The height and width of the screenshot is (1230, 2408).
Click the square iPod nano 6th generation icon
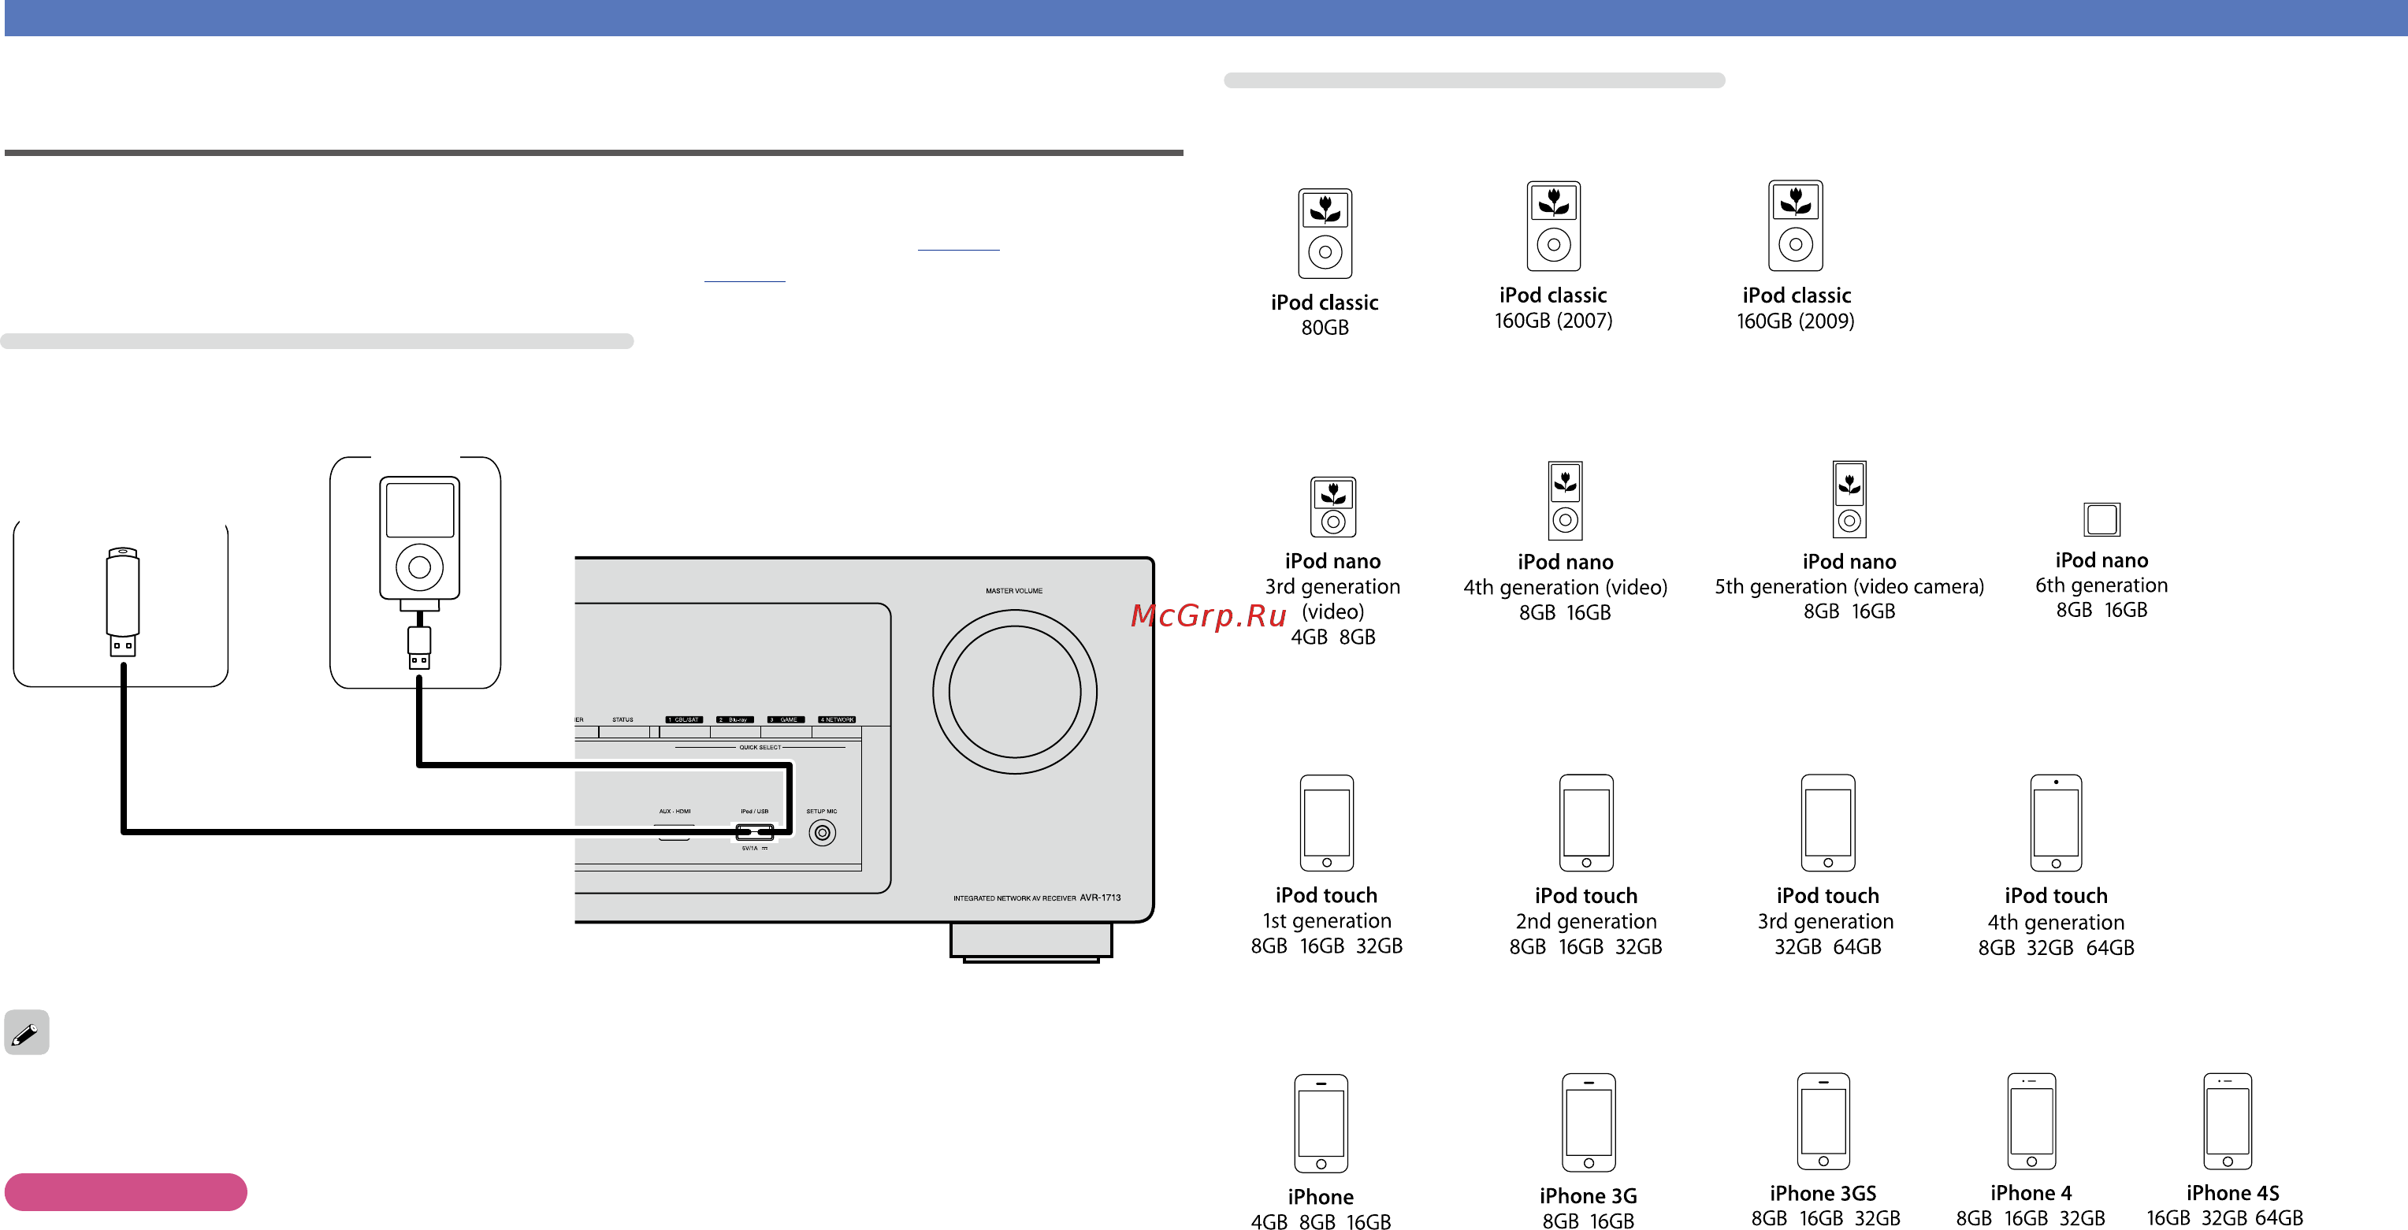(2101, 518)
